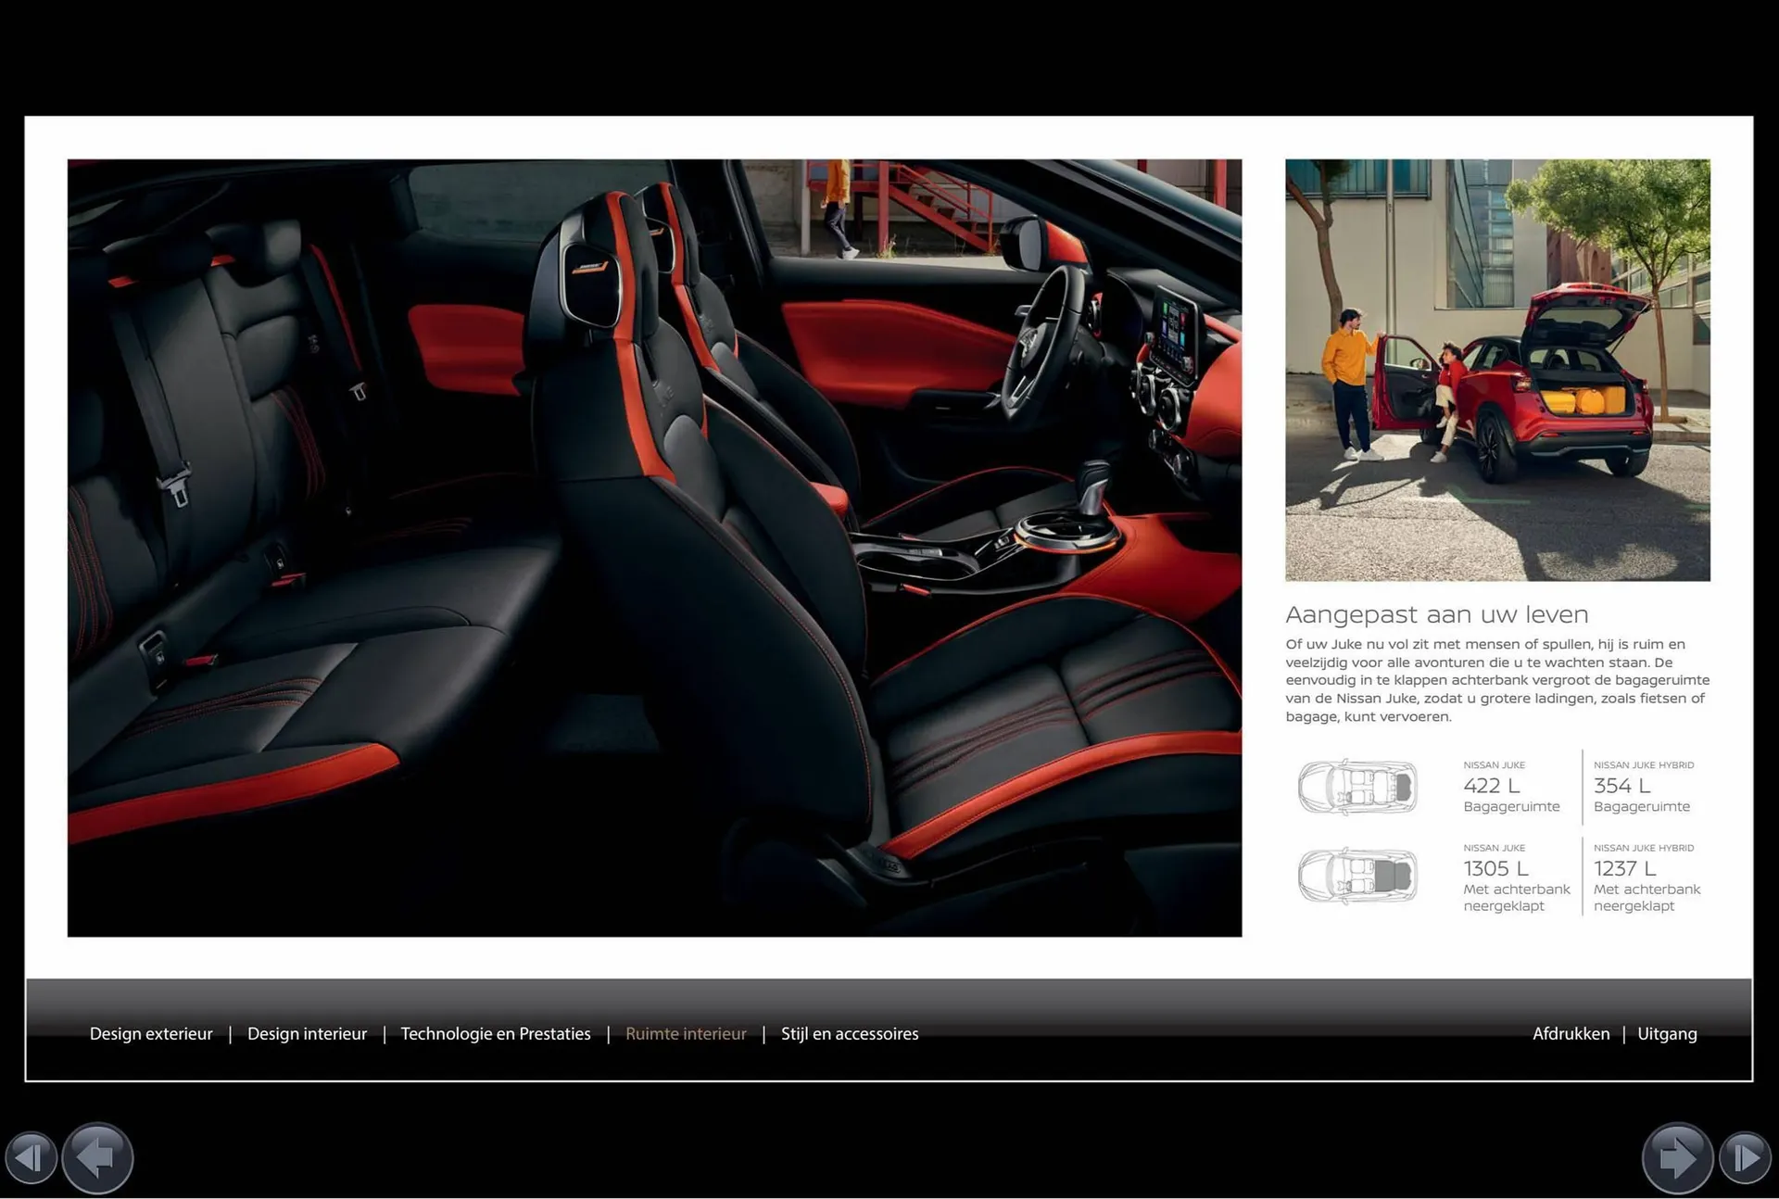Viewport: 1779px width, 1199px height.
Task: Open Design interieur section
Action: tap(307, 1034)
